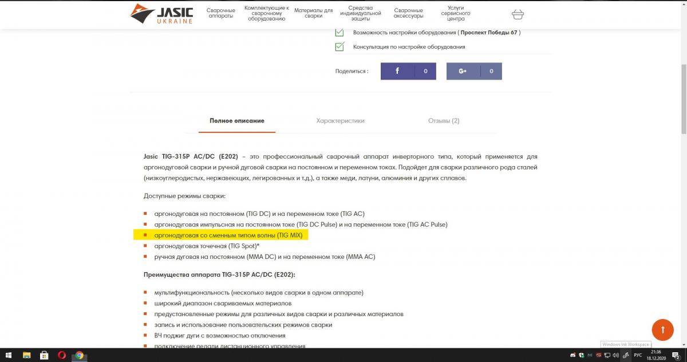687x362 pixels.
Task: Click the page's vertical scrollbar
Action: [684, 86]
